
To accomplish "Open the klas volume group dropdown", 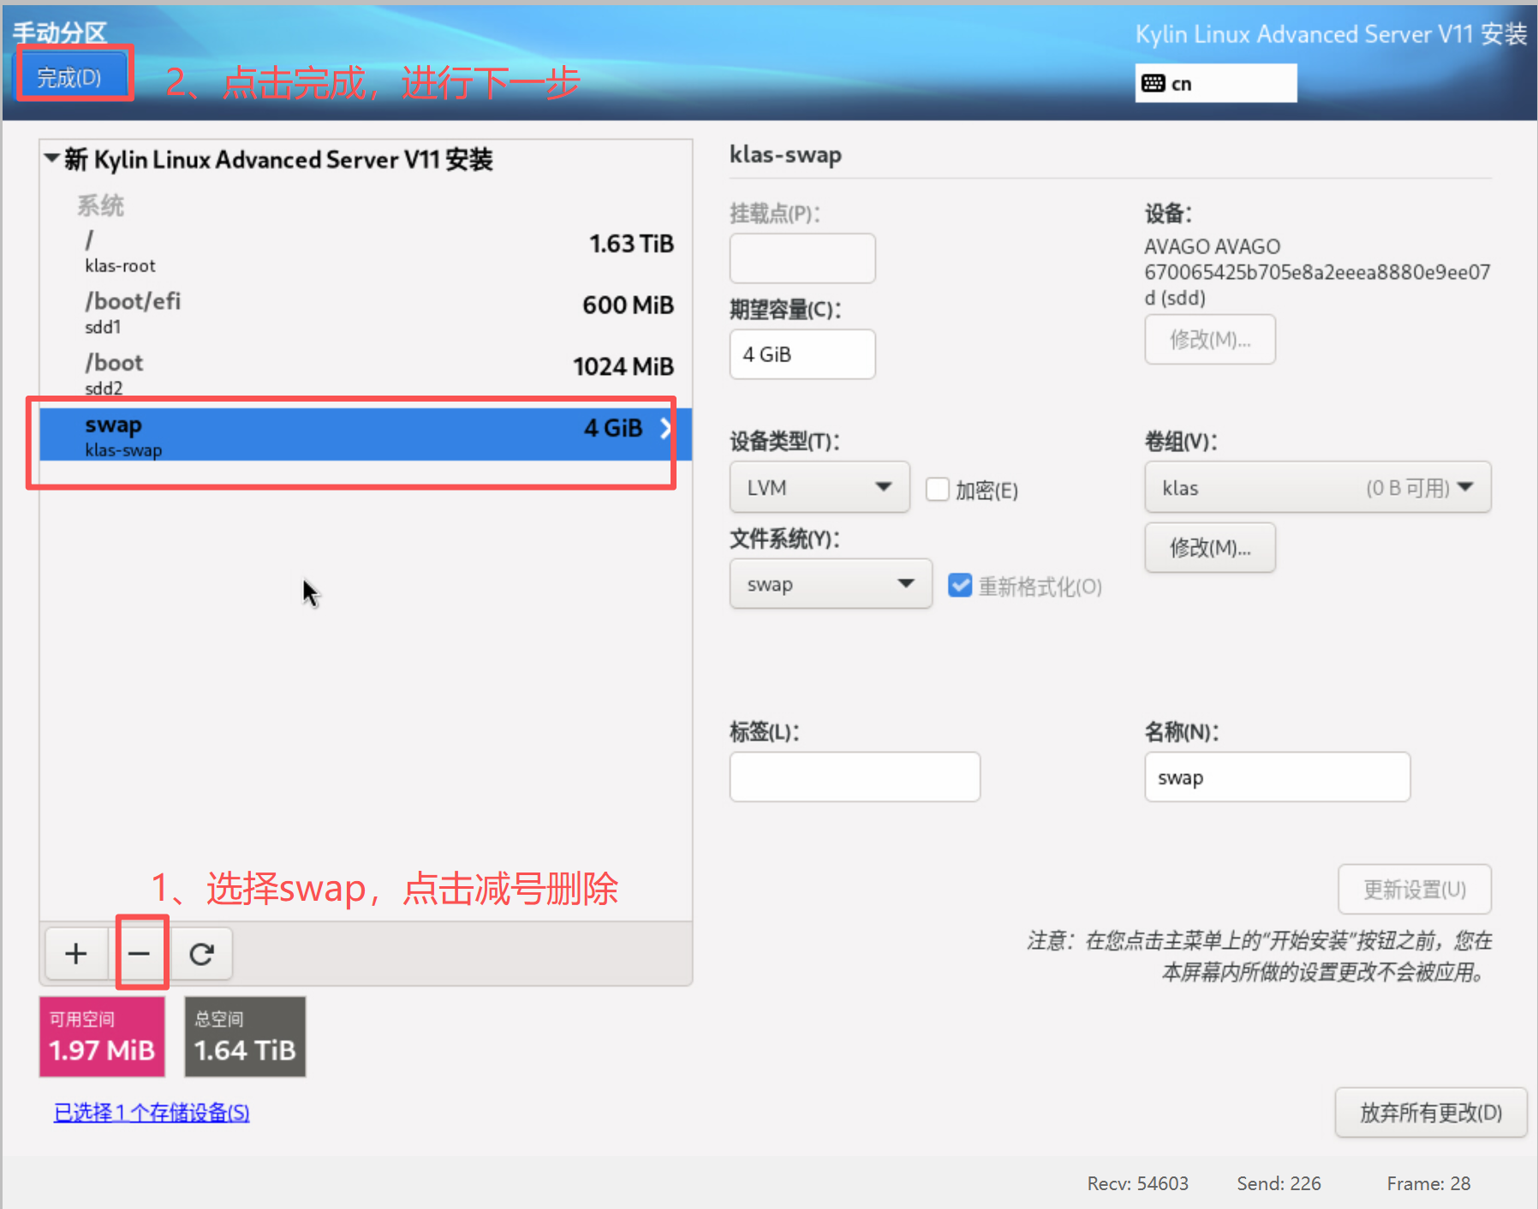I will pos(1316,487).
